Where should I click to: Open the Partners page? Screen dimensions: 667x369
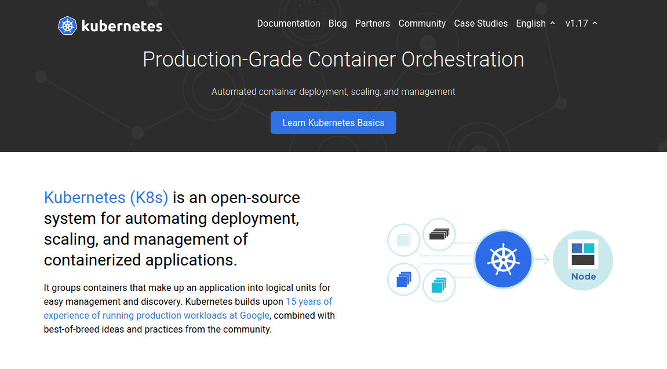coord(372,23)
